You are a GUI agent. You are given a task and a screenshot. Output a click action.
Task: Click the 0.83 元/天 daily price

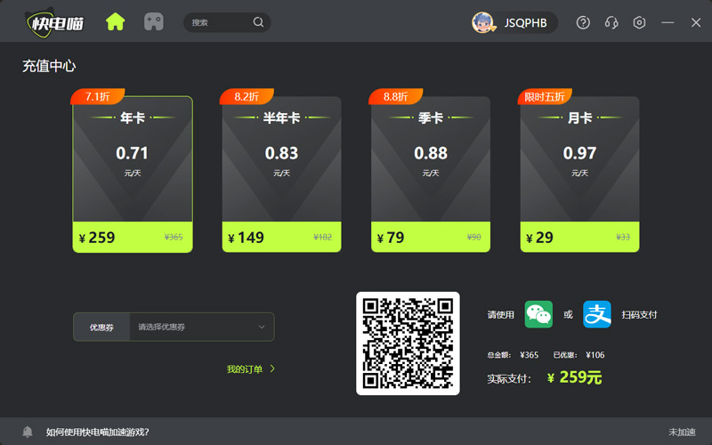(281, 161)
